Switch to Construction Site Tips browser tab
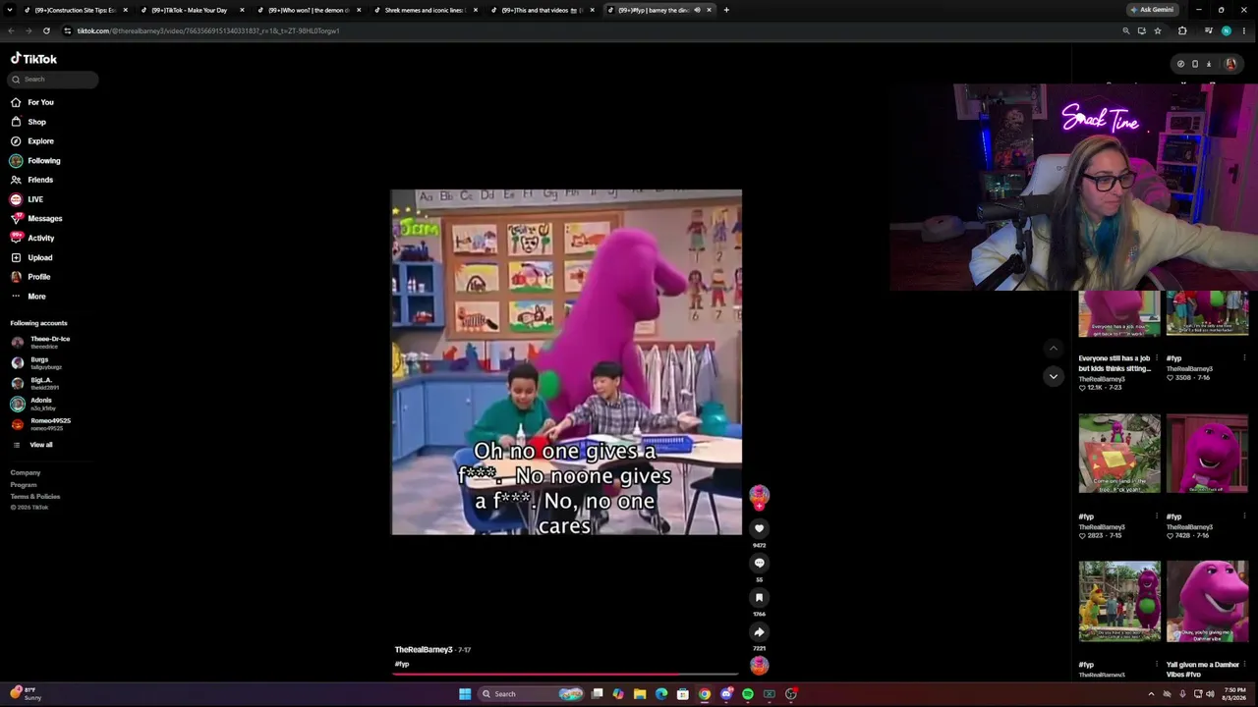1258x707 pixels. 76,10
